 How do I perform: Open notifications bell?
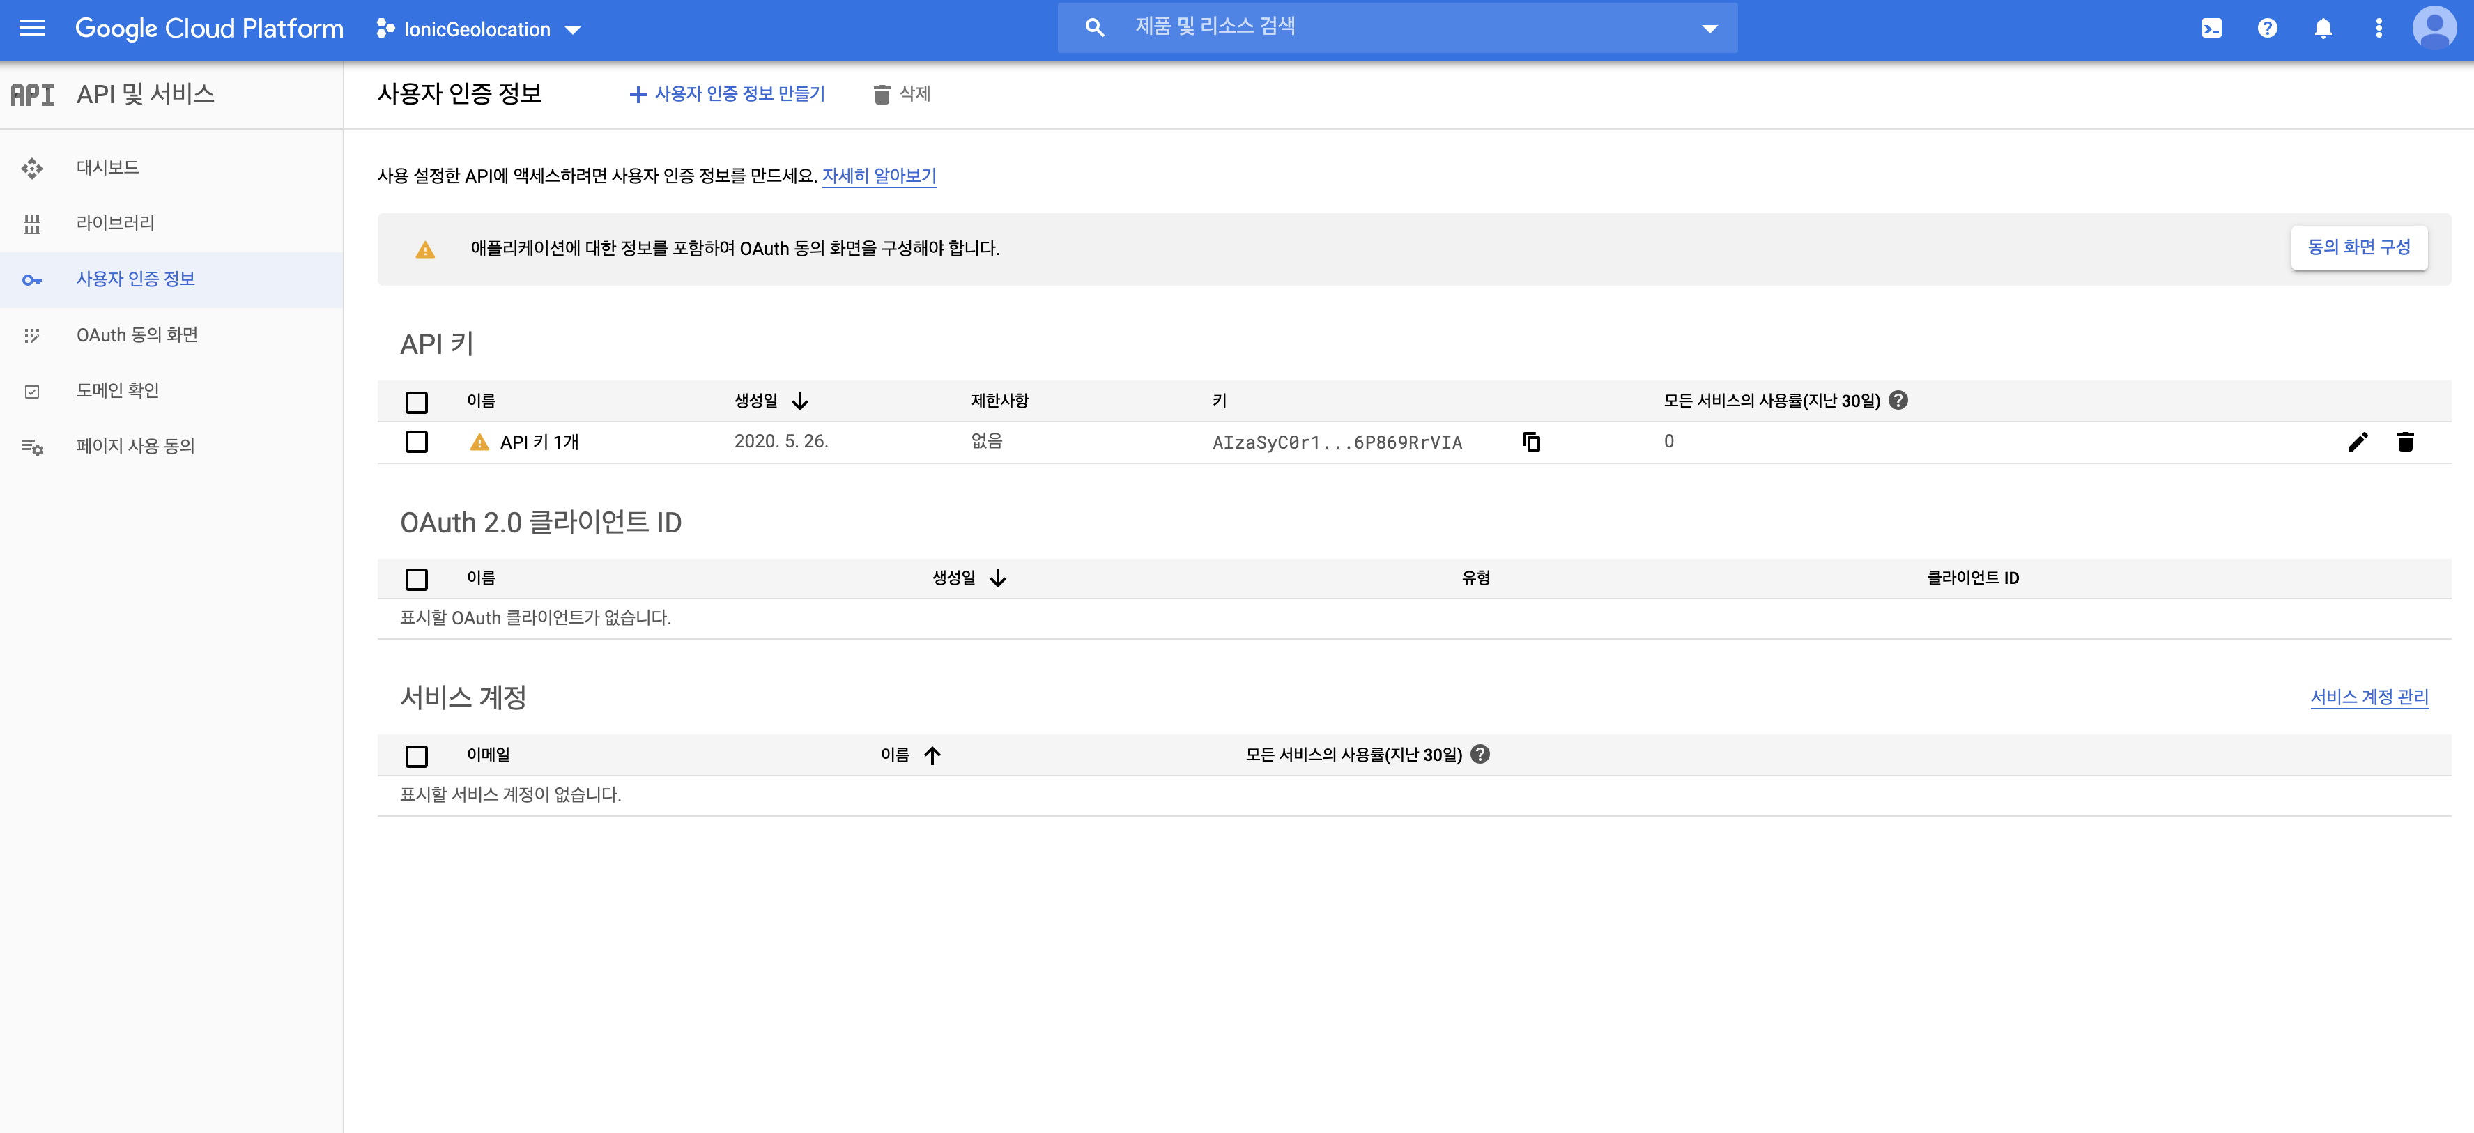[x=2322, y=29]
